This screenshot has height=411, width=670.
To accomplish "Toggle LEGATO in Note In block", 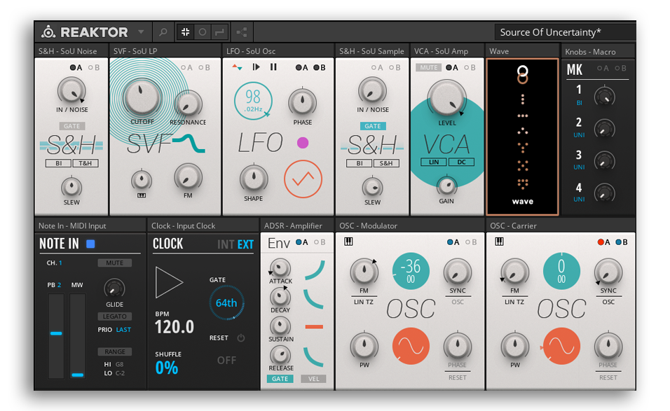I will (114, 316).
